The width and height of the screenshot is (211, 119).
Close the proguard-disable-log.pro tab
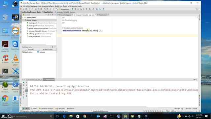pyautogui.click(x=95, y=15)
